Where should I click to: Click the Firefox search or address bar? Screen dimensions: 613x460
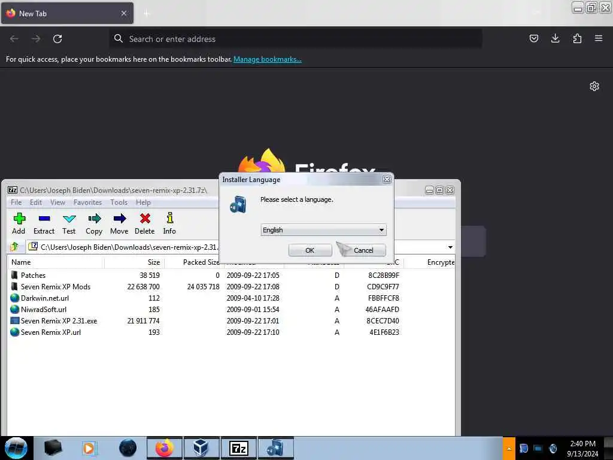pos(296,39)
